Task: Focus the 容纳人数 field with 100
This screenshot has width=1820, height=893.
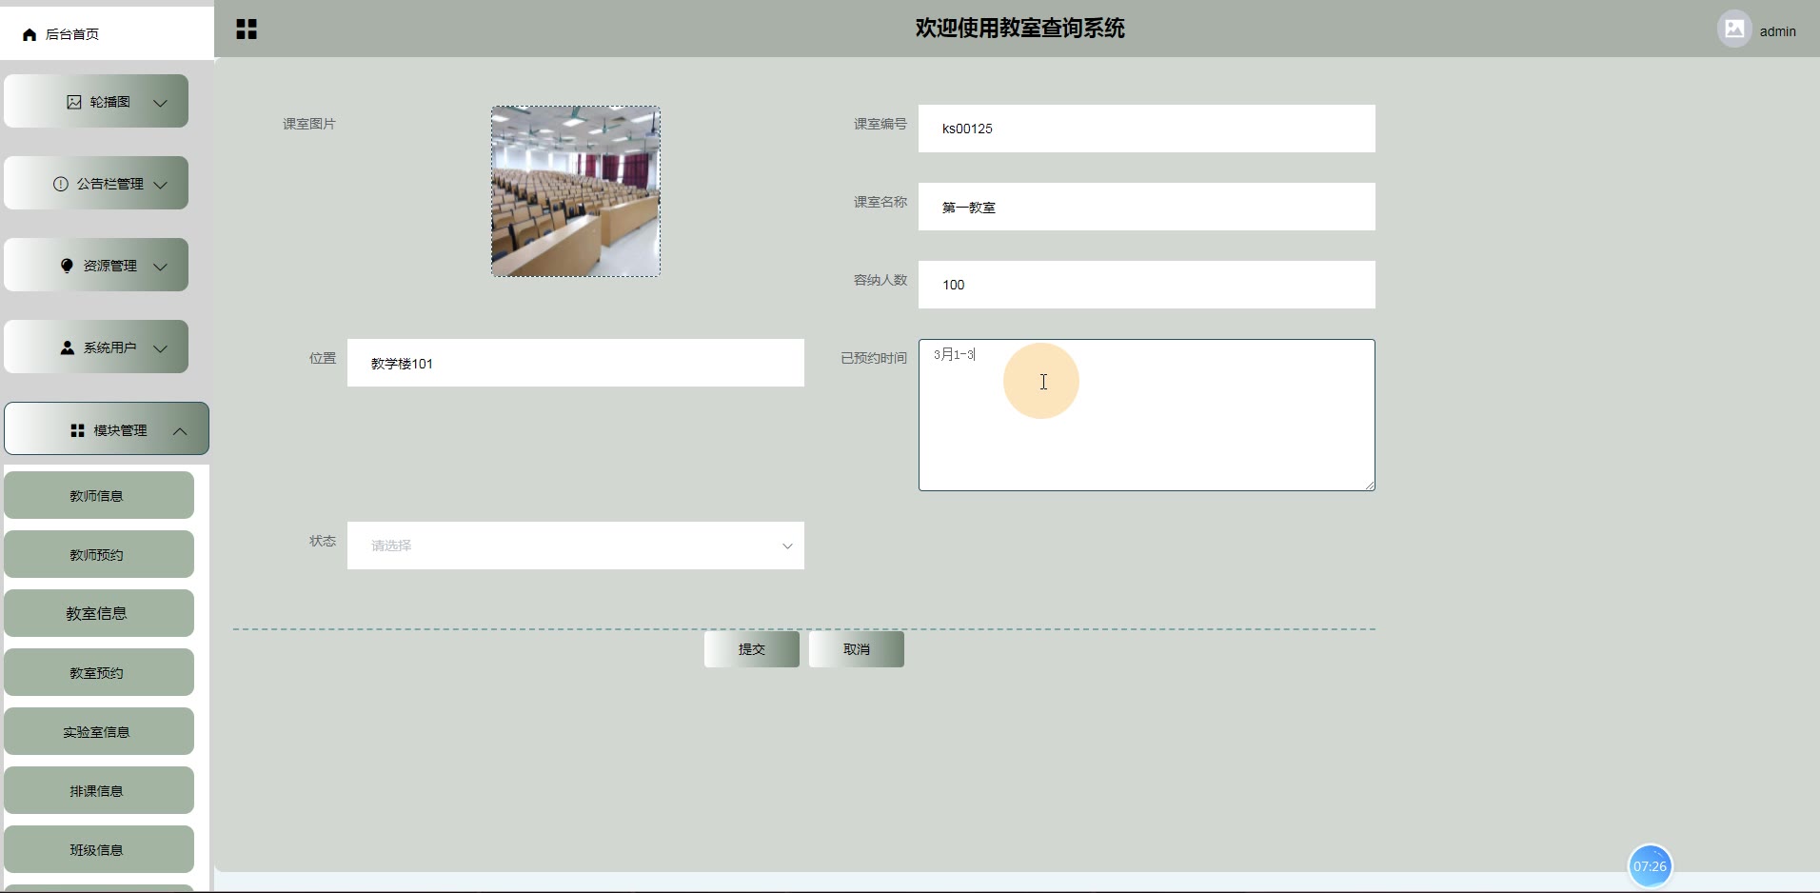Action: (1147, 285)
